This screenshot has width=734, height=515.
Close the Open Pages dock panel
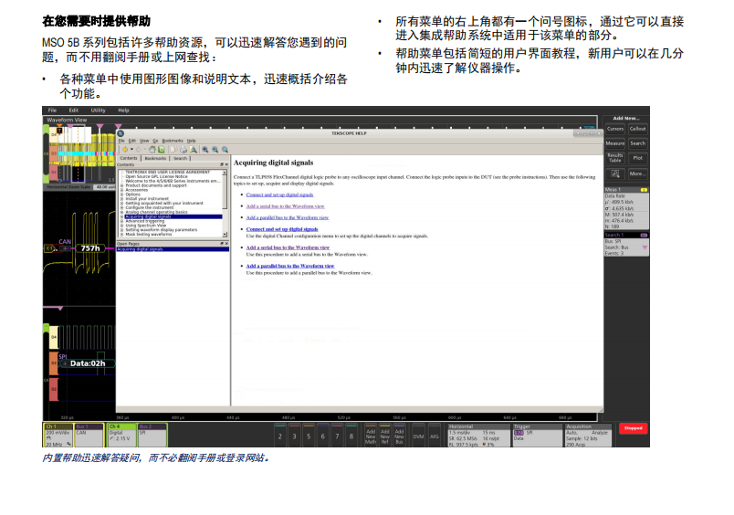pos(226,244)
